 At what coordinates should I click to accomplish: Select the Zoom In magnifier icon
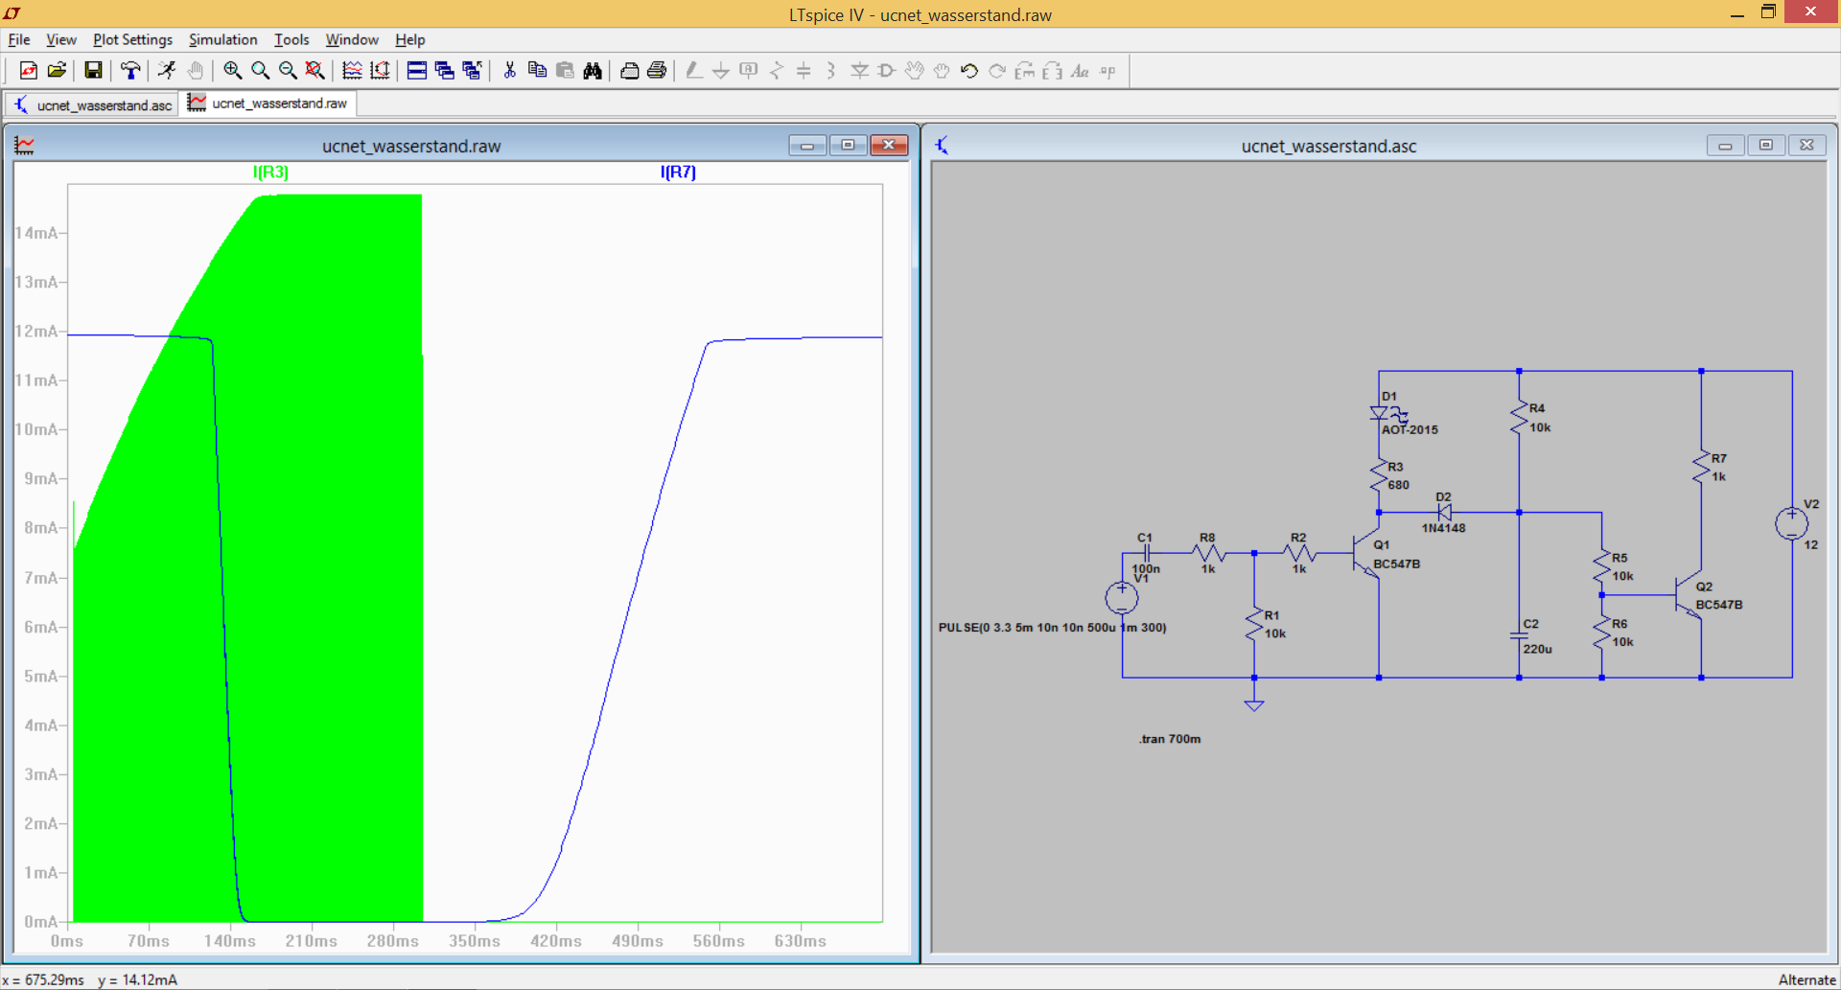(x=232, y=70)
